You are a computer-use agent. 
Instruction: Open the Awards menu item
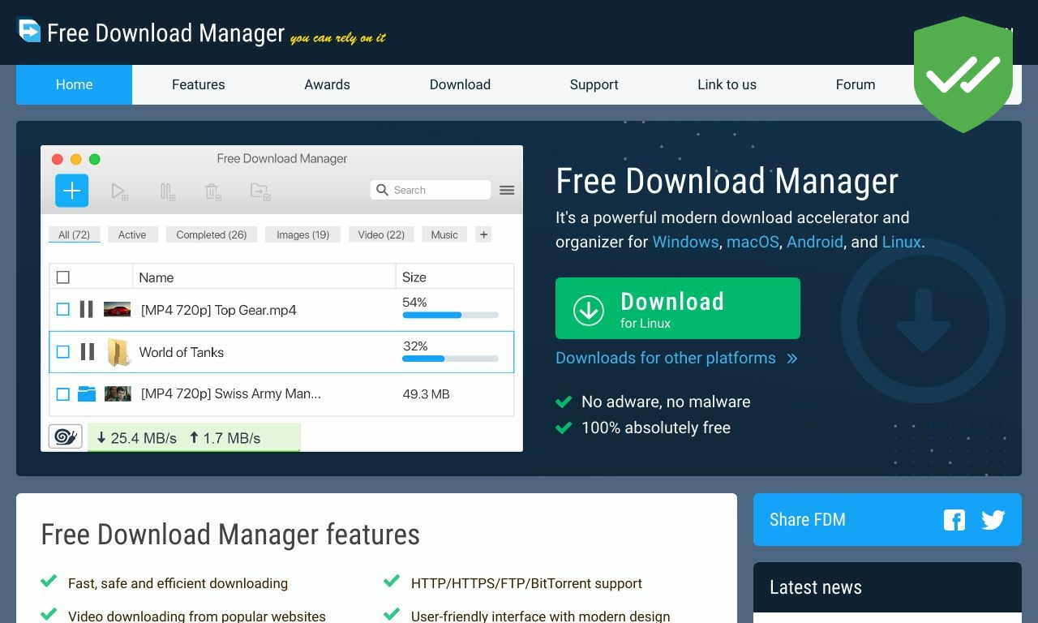click(x=328, y=84)
